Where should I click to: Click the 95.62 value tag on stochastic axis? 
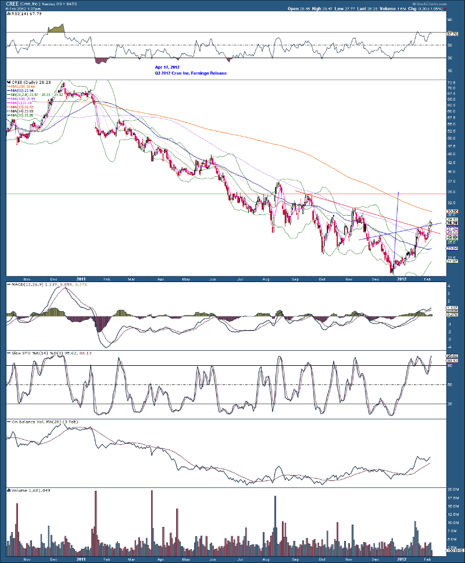coord(452,356)
